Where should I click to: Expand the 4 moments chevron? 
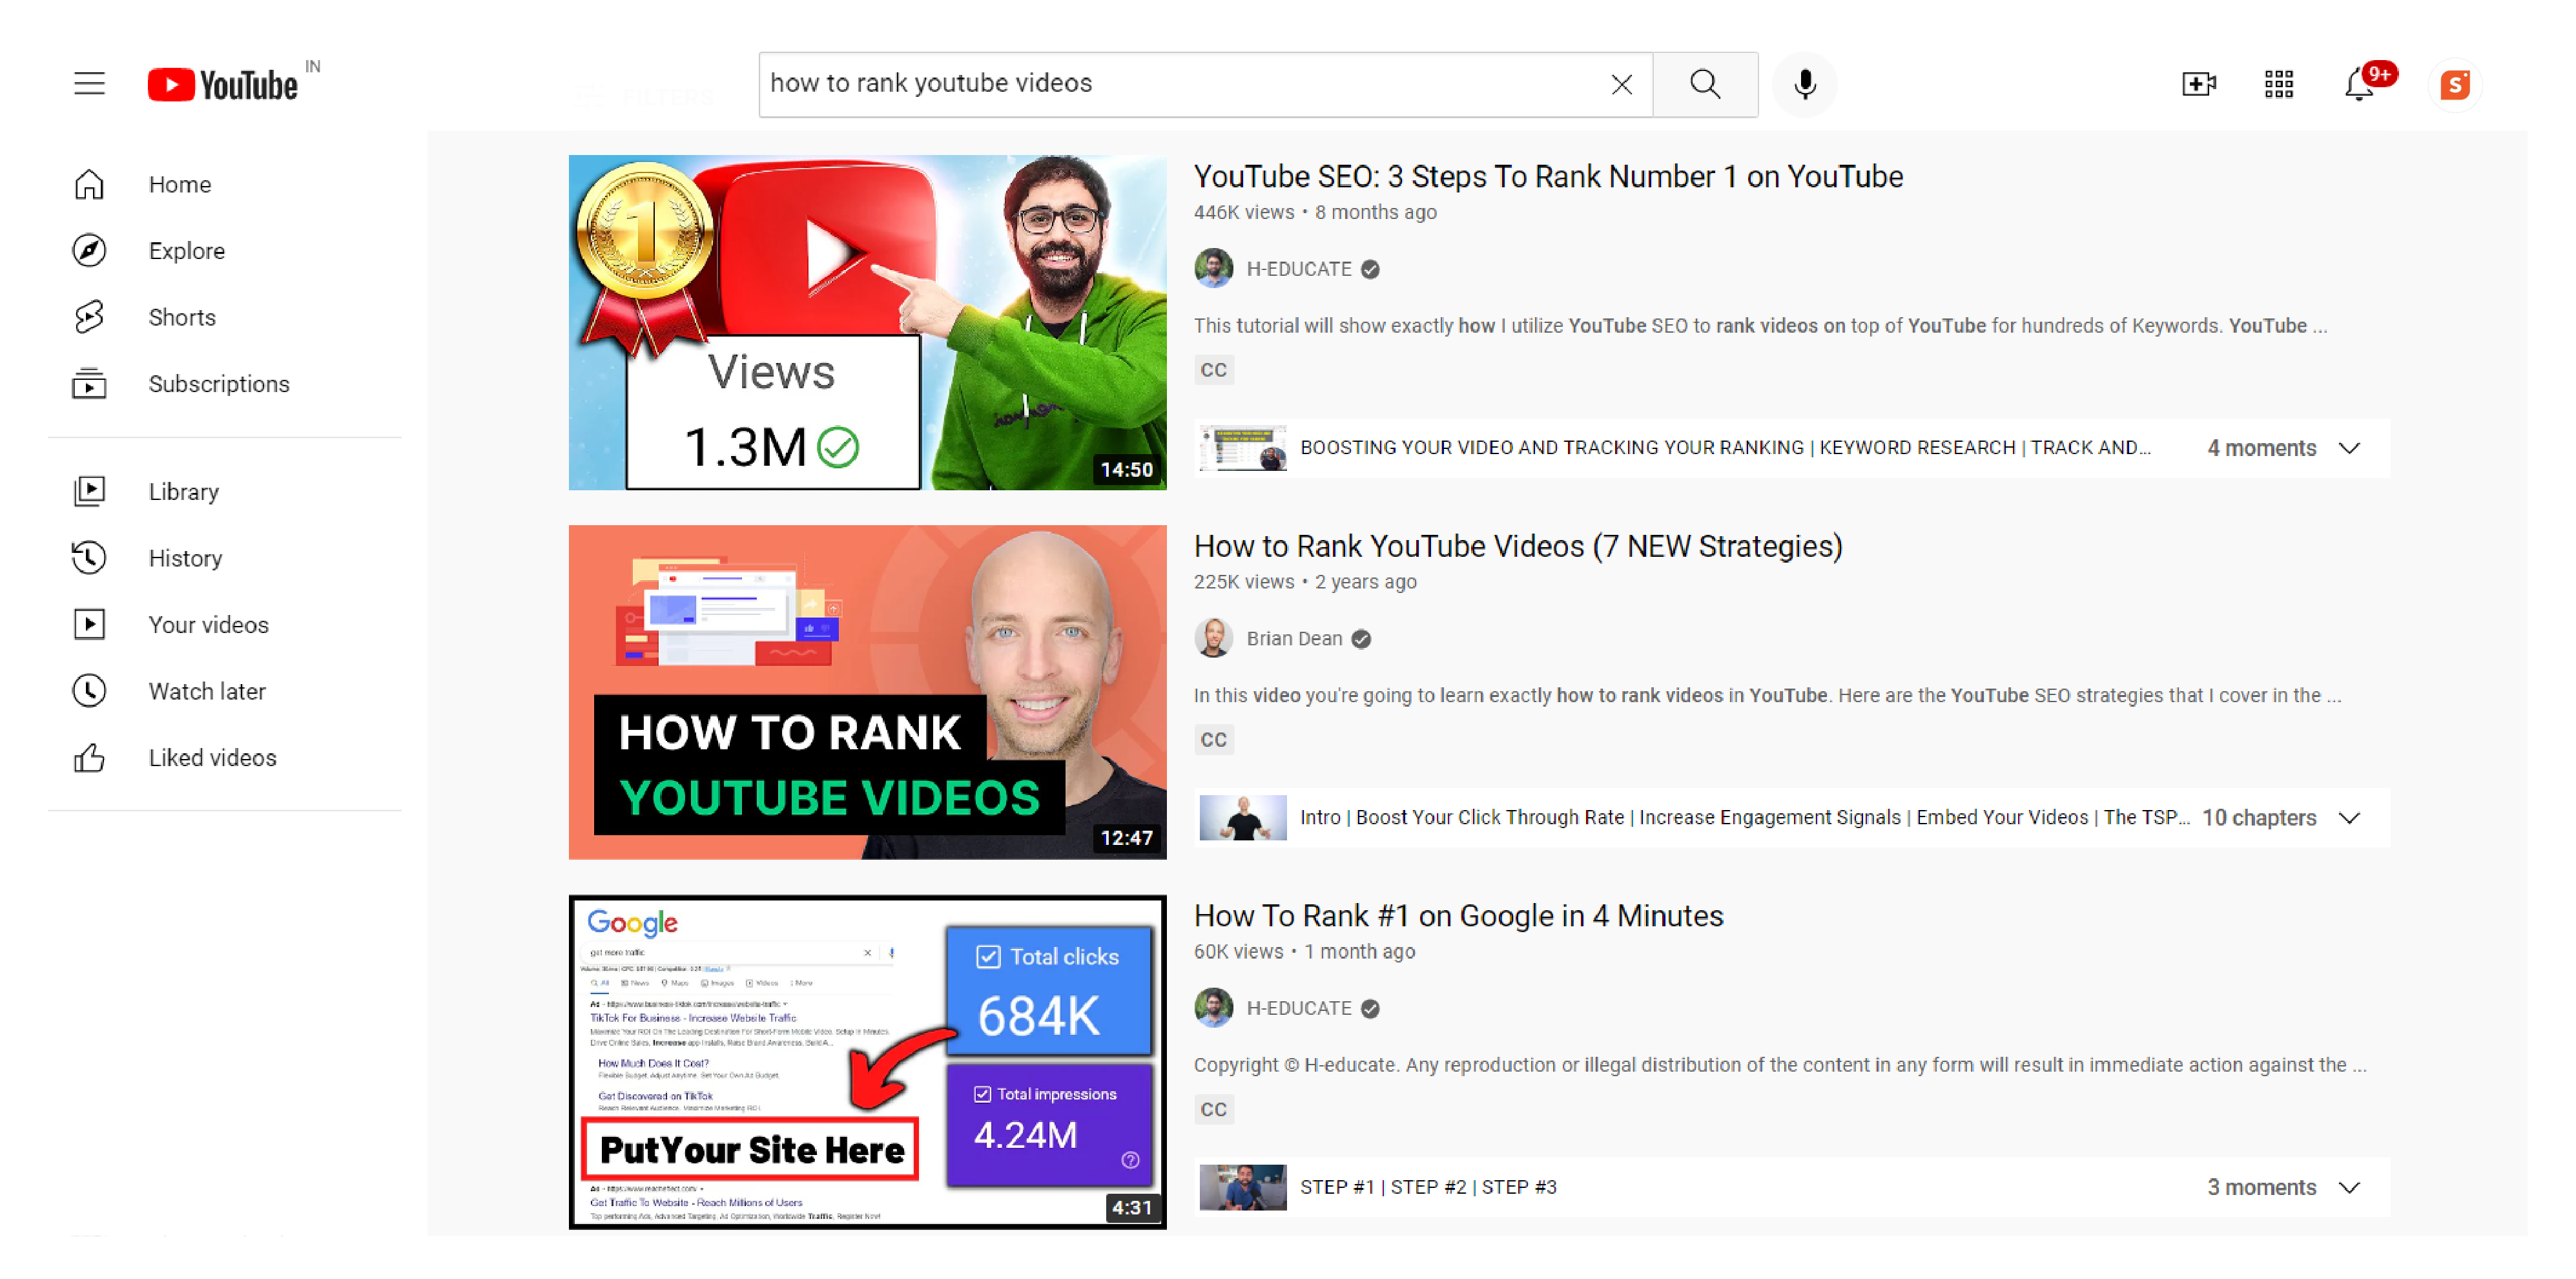[x=2350, y=448]
